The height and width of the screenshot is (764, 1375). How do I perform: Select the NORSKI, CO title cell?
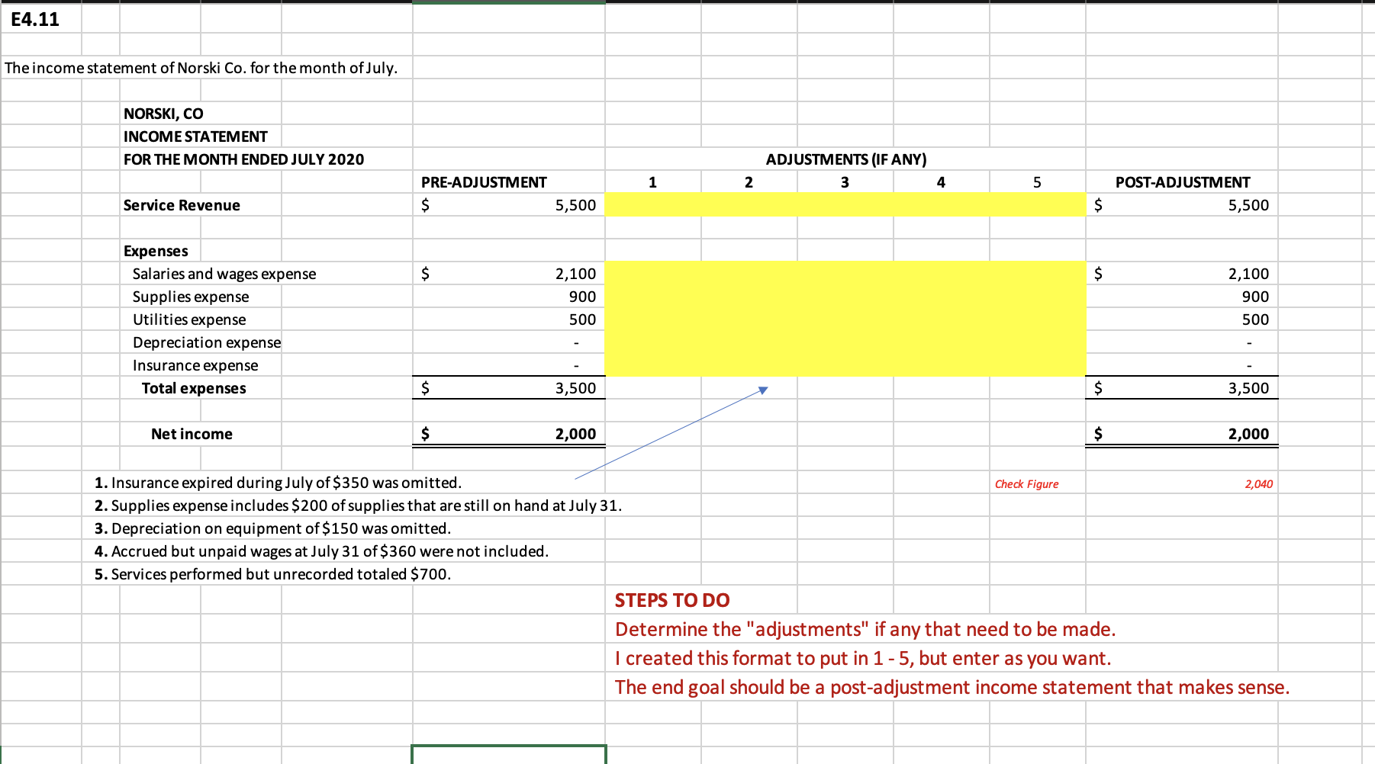163,113
